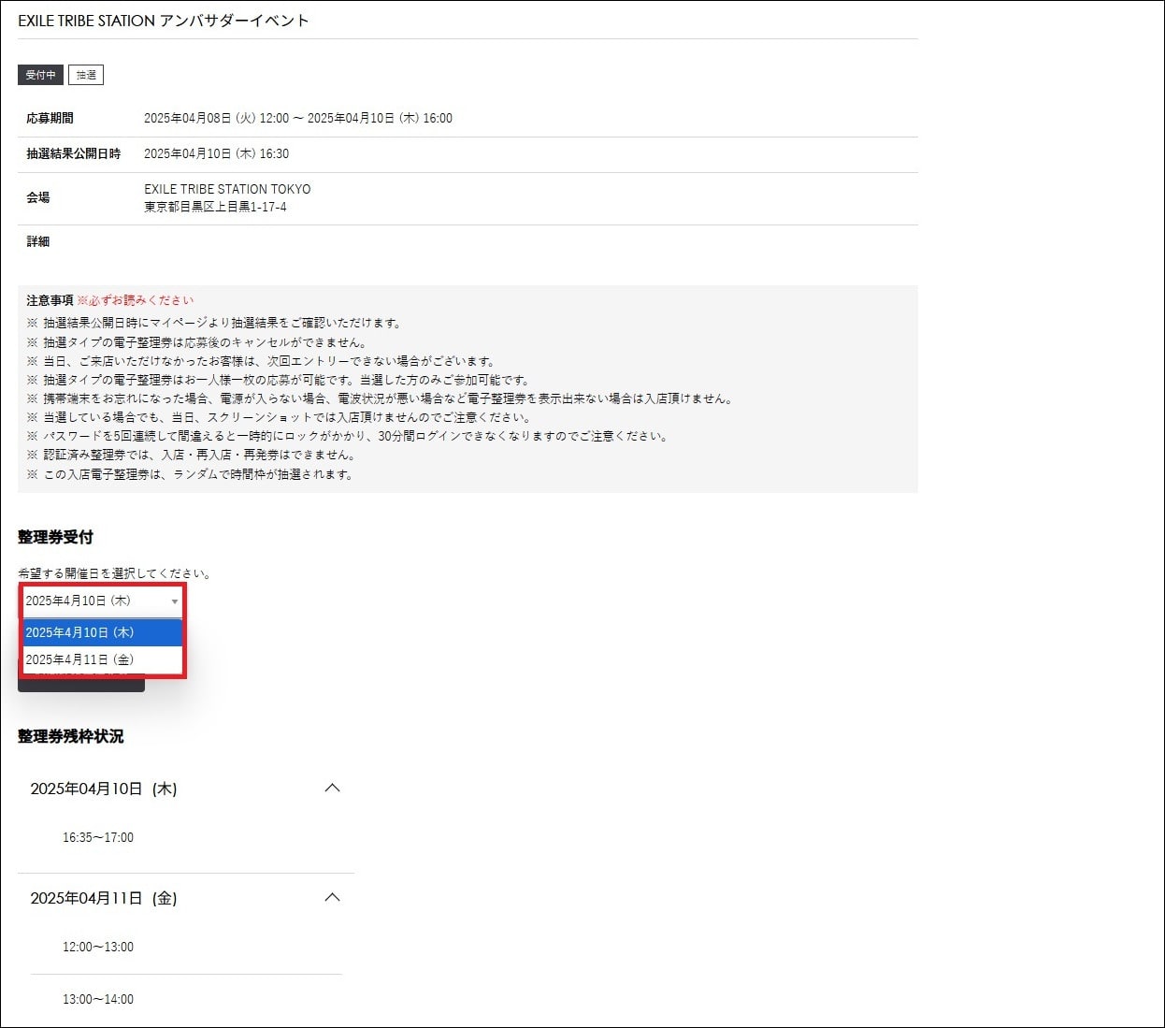This screenshot has height=1028, width=1165.
Task: Click the 整理券受付 heading
Action: coord(55,537)
